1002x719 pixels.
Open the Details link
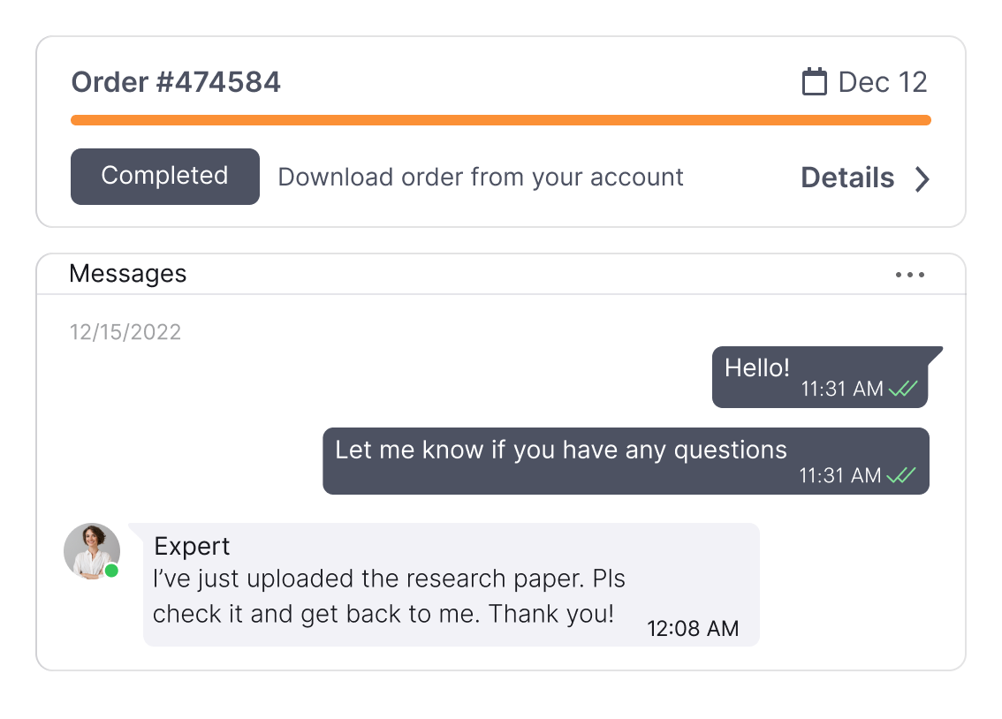(x=847, y=178)
